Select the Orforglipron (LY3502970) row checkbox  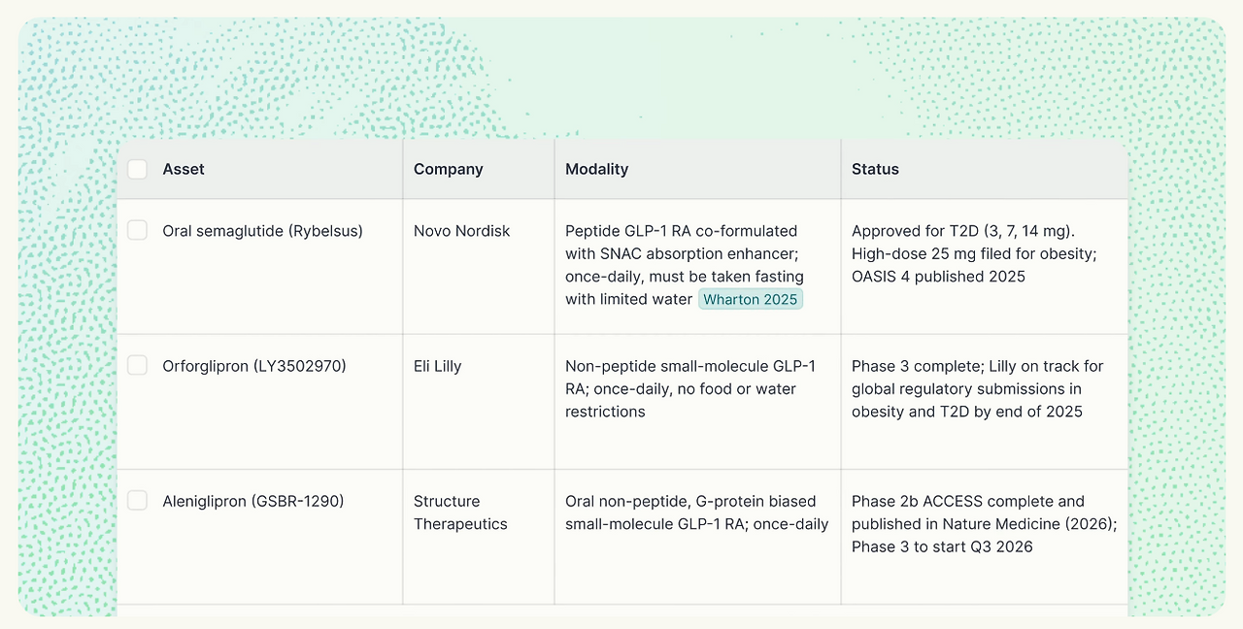[x=138, y=365]
